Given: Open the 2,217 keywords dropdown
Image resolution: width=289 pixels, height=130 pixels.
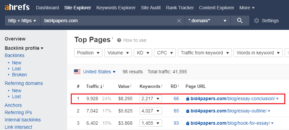Looking at the screenshot, I should [x=151, y=99].
